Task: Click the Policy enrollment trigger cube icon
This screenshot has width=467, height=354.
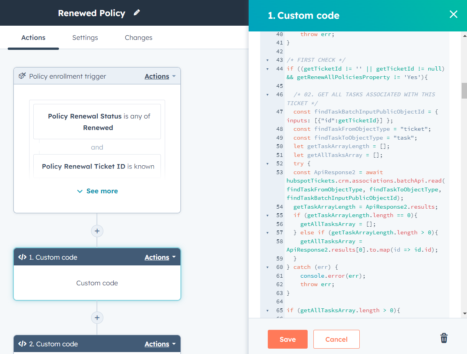Action: (x=22, y=76)
